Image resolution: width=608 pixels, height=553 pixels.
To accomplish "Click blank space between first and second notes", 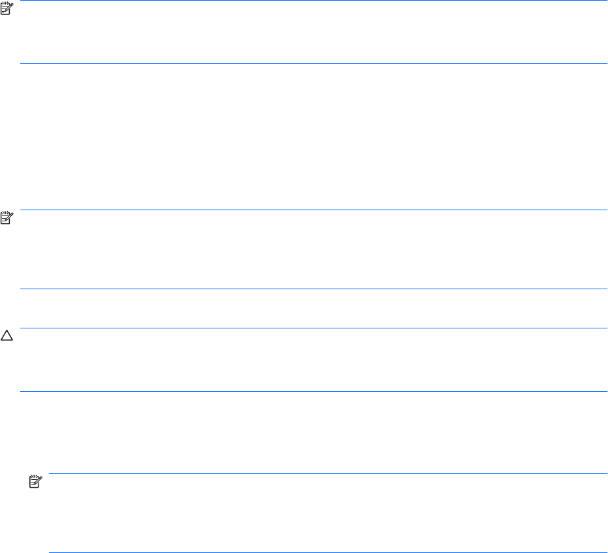I will click(x=313, y=137).
